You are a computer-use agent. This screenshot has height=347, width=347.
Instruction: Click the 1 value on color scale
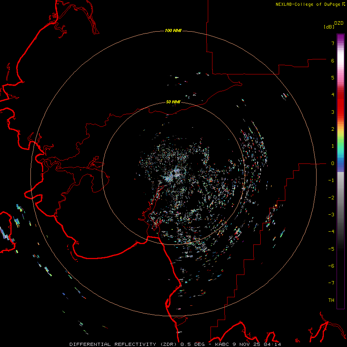click(x=333, y=146)
